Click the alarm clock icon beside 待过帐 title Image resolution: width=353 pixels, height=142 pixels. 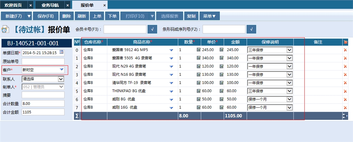click(x=6, y=29)
